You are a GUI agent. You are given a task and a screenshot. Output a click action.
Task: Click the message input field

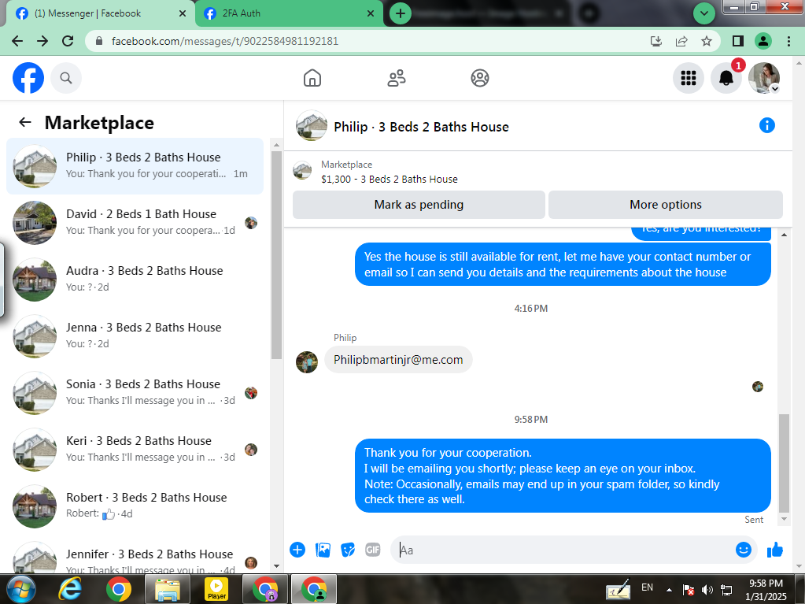pos(561,550)
